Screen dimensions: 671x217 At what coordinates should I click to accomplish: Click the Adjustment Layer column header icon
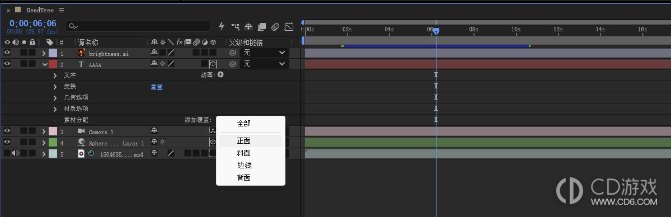tap(205, 43)
